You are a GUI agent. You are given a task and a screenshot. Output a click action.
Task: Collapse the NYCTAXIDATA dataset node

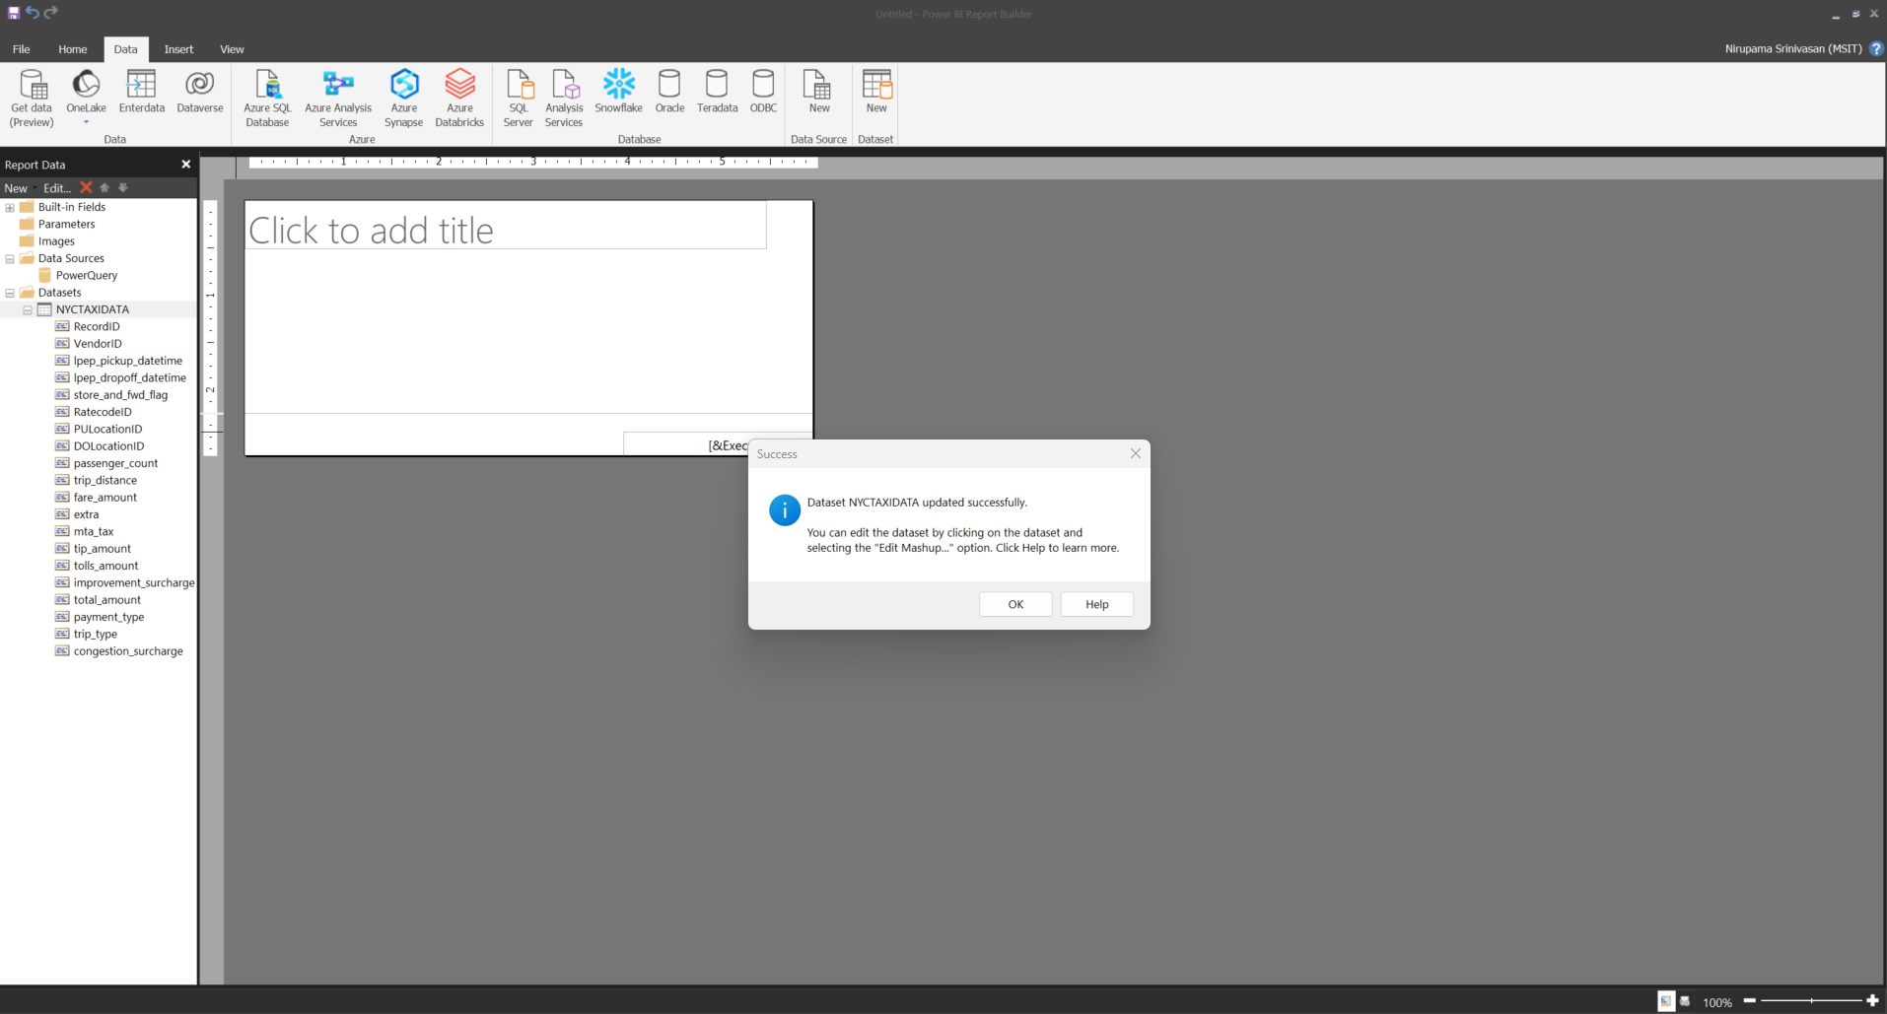click(28, 310)
